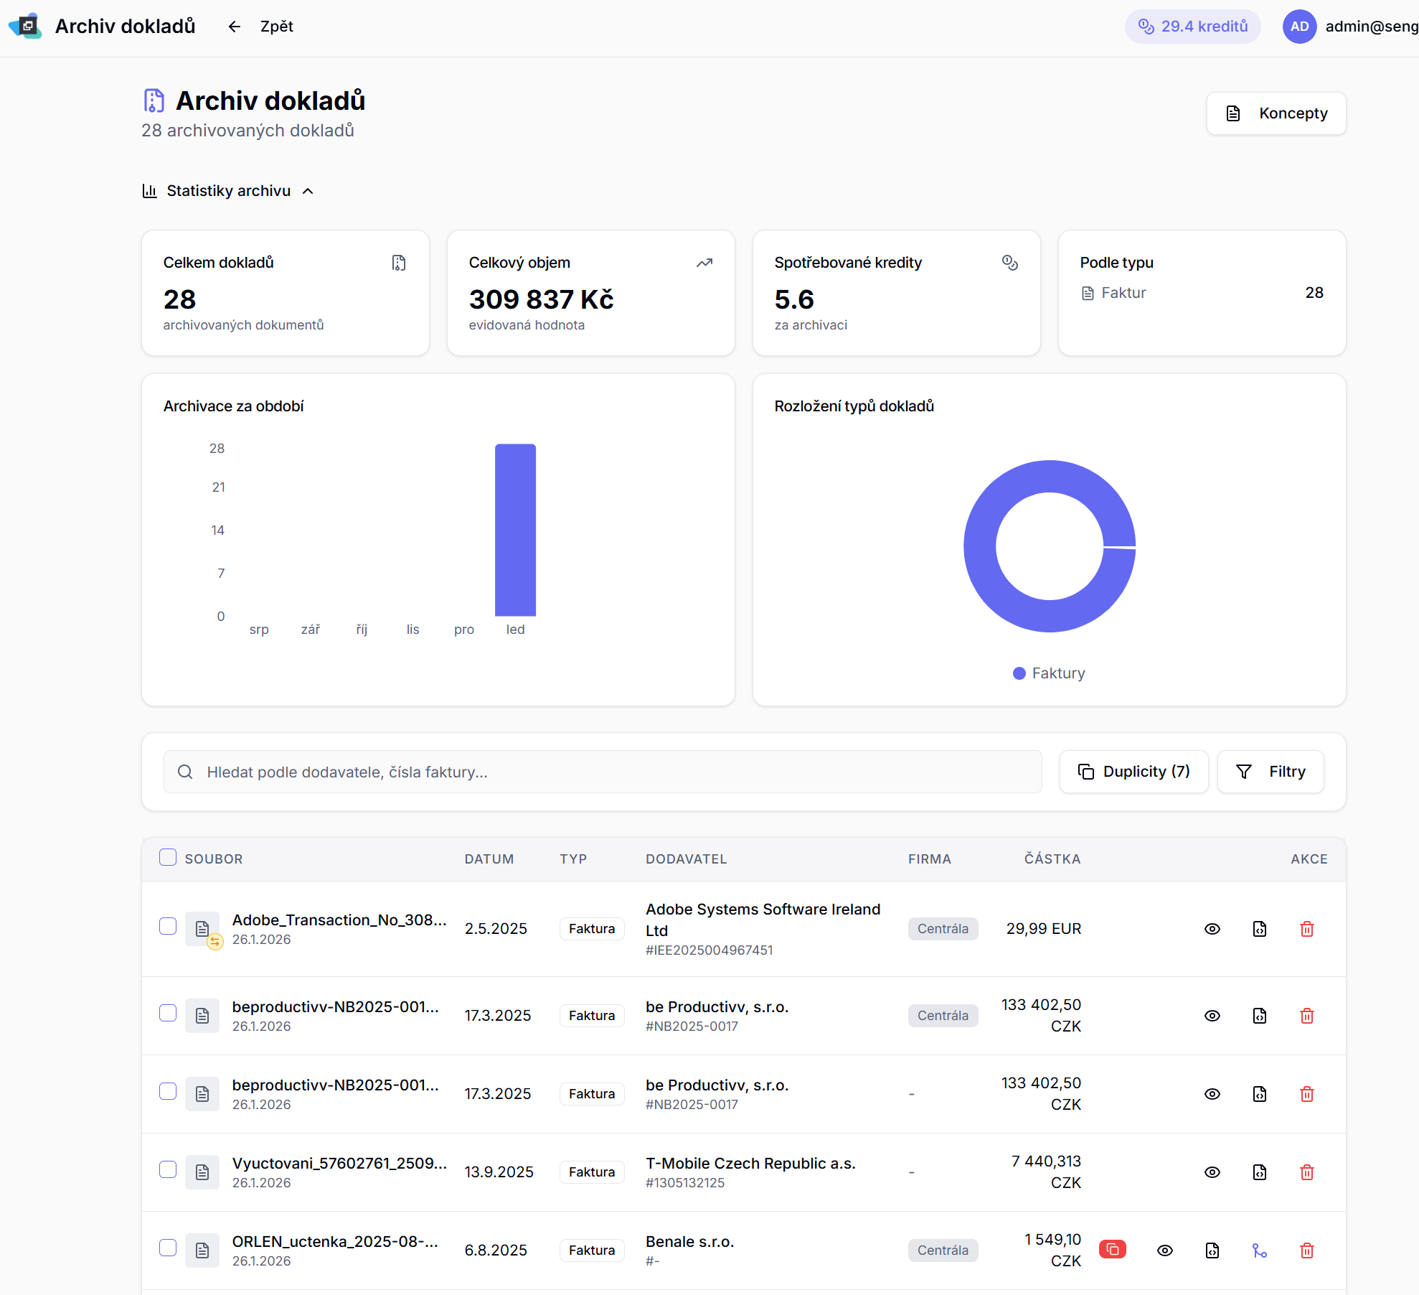Open XML export for T-Mobile invoice
Image resolution: width=1419 pixels, height=1295 pixels.
(x=1259, y=1172)
